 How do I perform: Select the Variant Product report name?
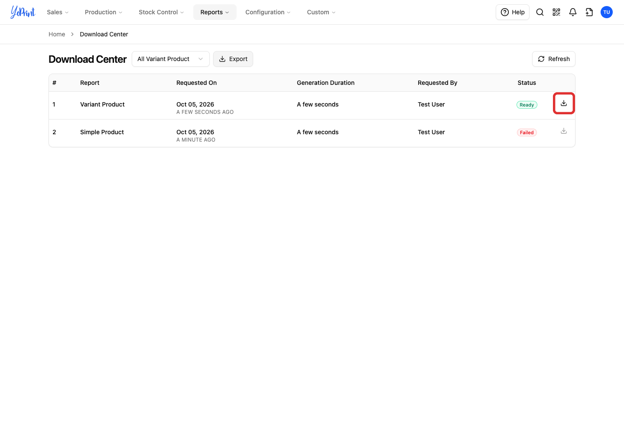click(x=102, y=104)
